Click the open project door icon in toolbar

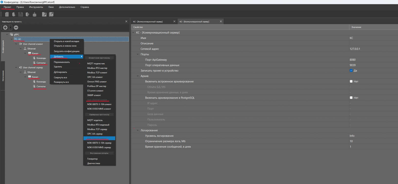click(x=14, y=14)
